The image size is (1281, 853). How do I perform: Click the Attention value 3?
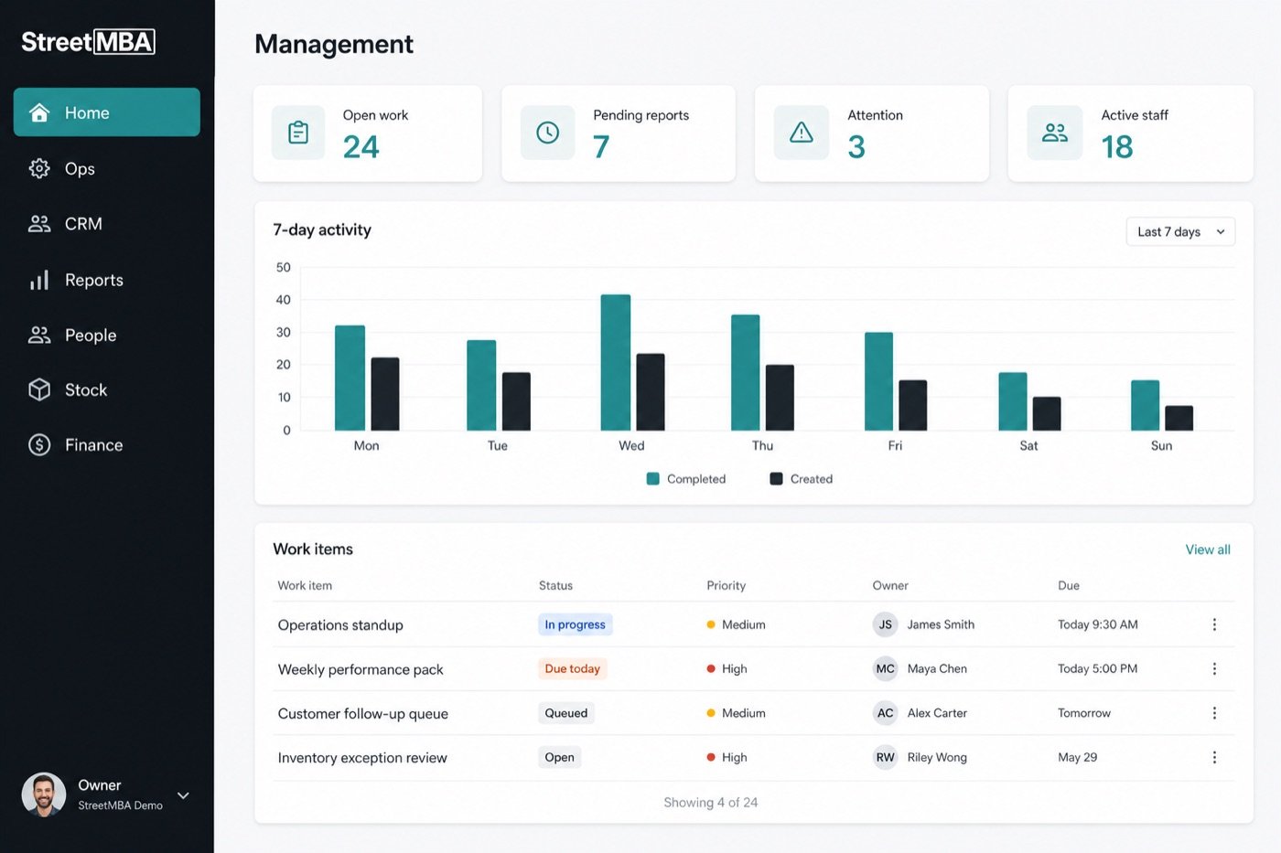(856, 146)
